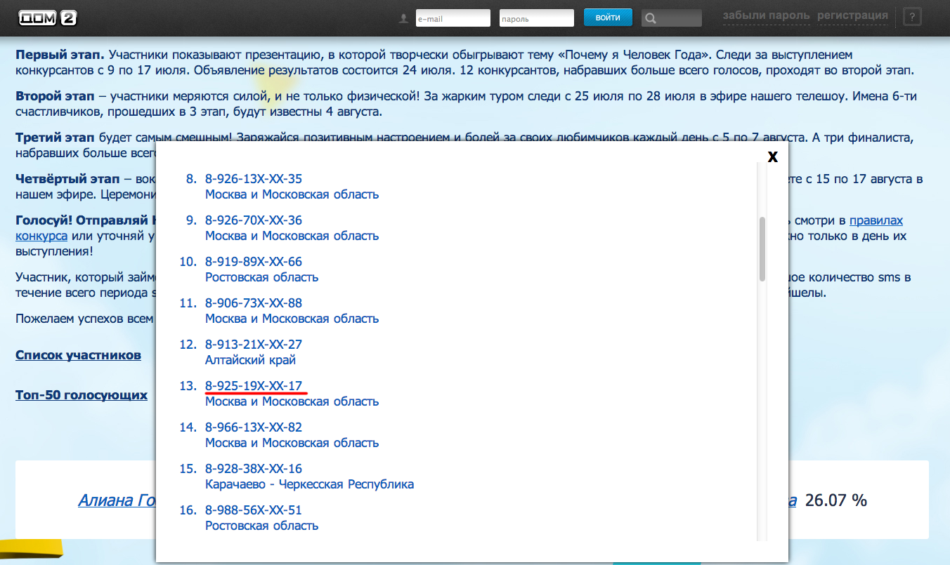Open Топ-50 голосующих link
This screenshot has width=950, height=565.
[x=82, y=395]
